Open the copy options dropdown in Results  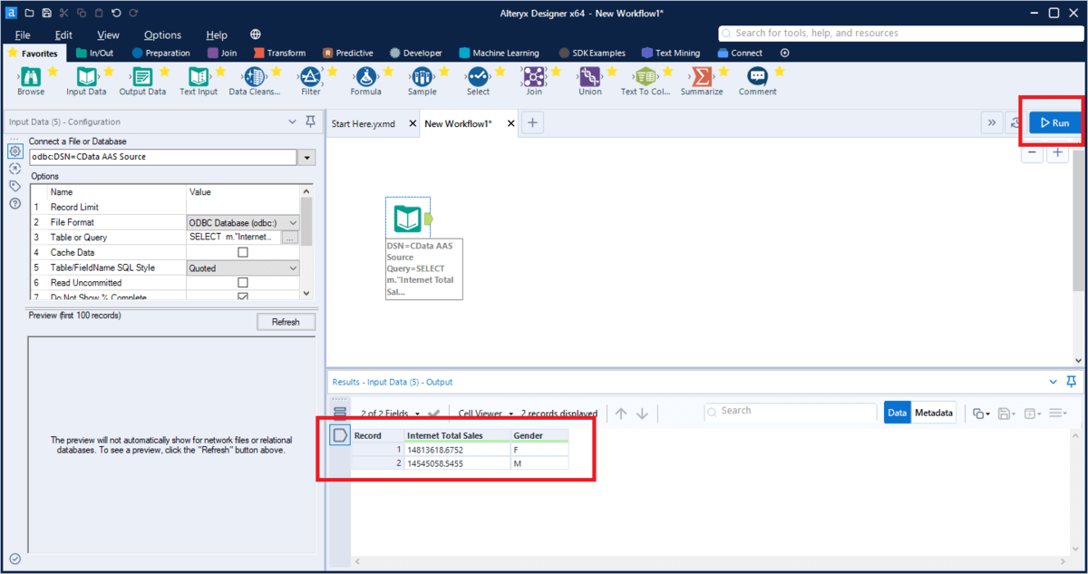(x=981, y=413)
